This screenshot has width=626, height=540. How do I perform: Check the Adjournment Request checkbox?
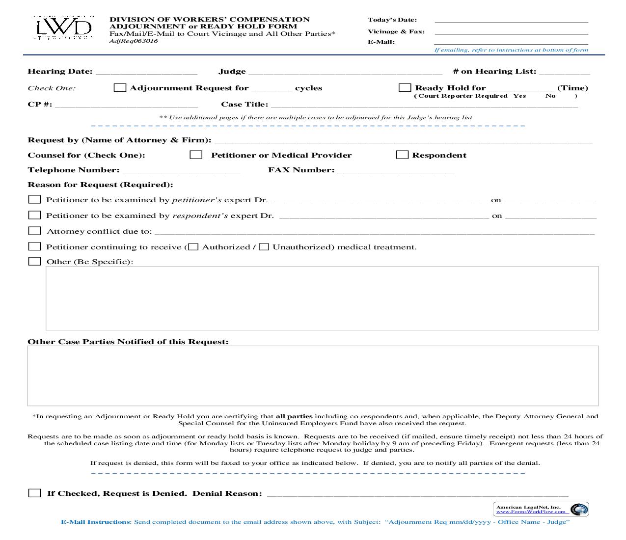point(119,87)
